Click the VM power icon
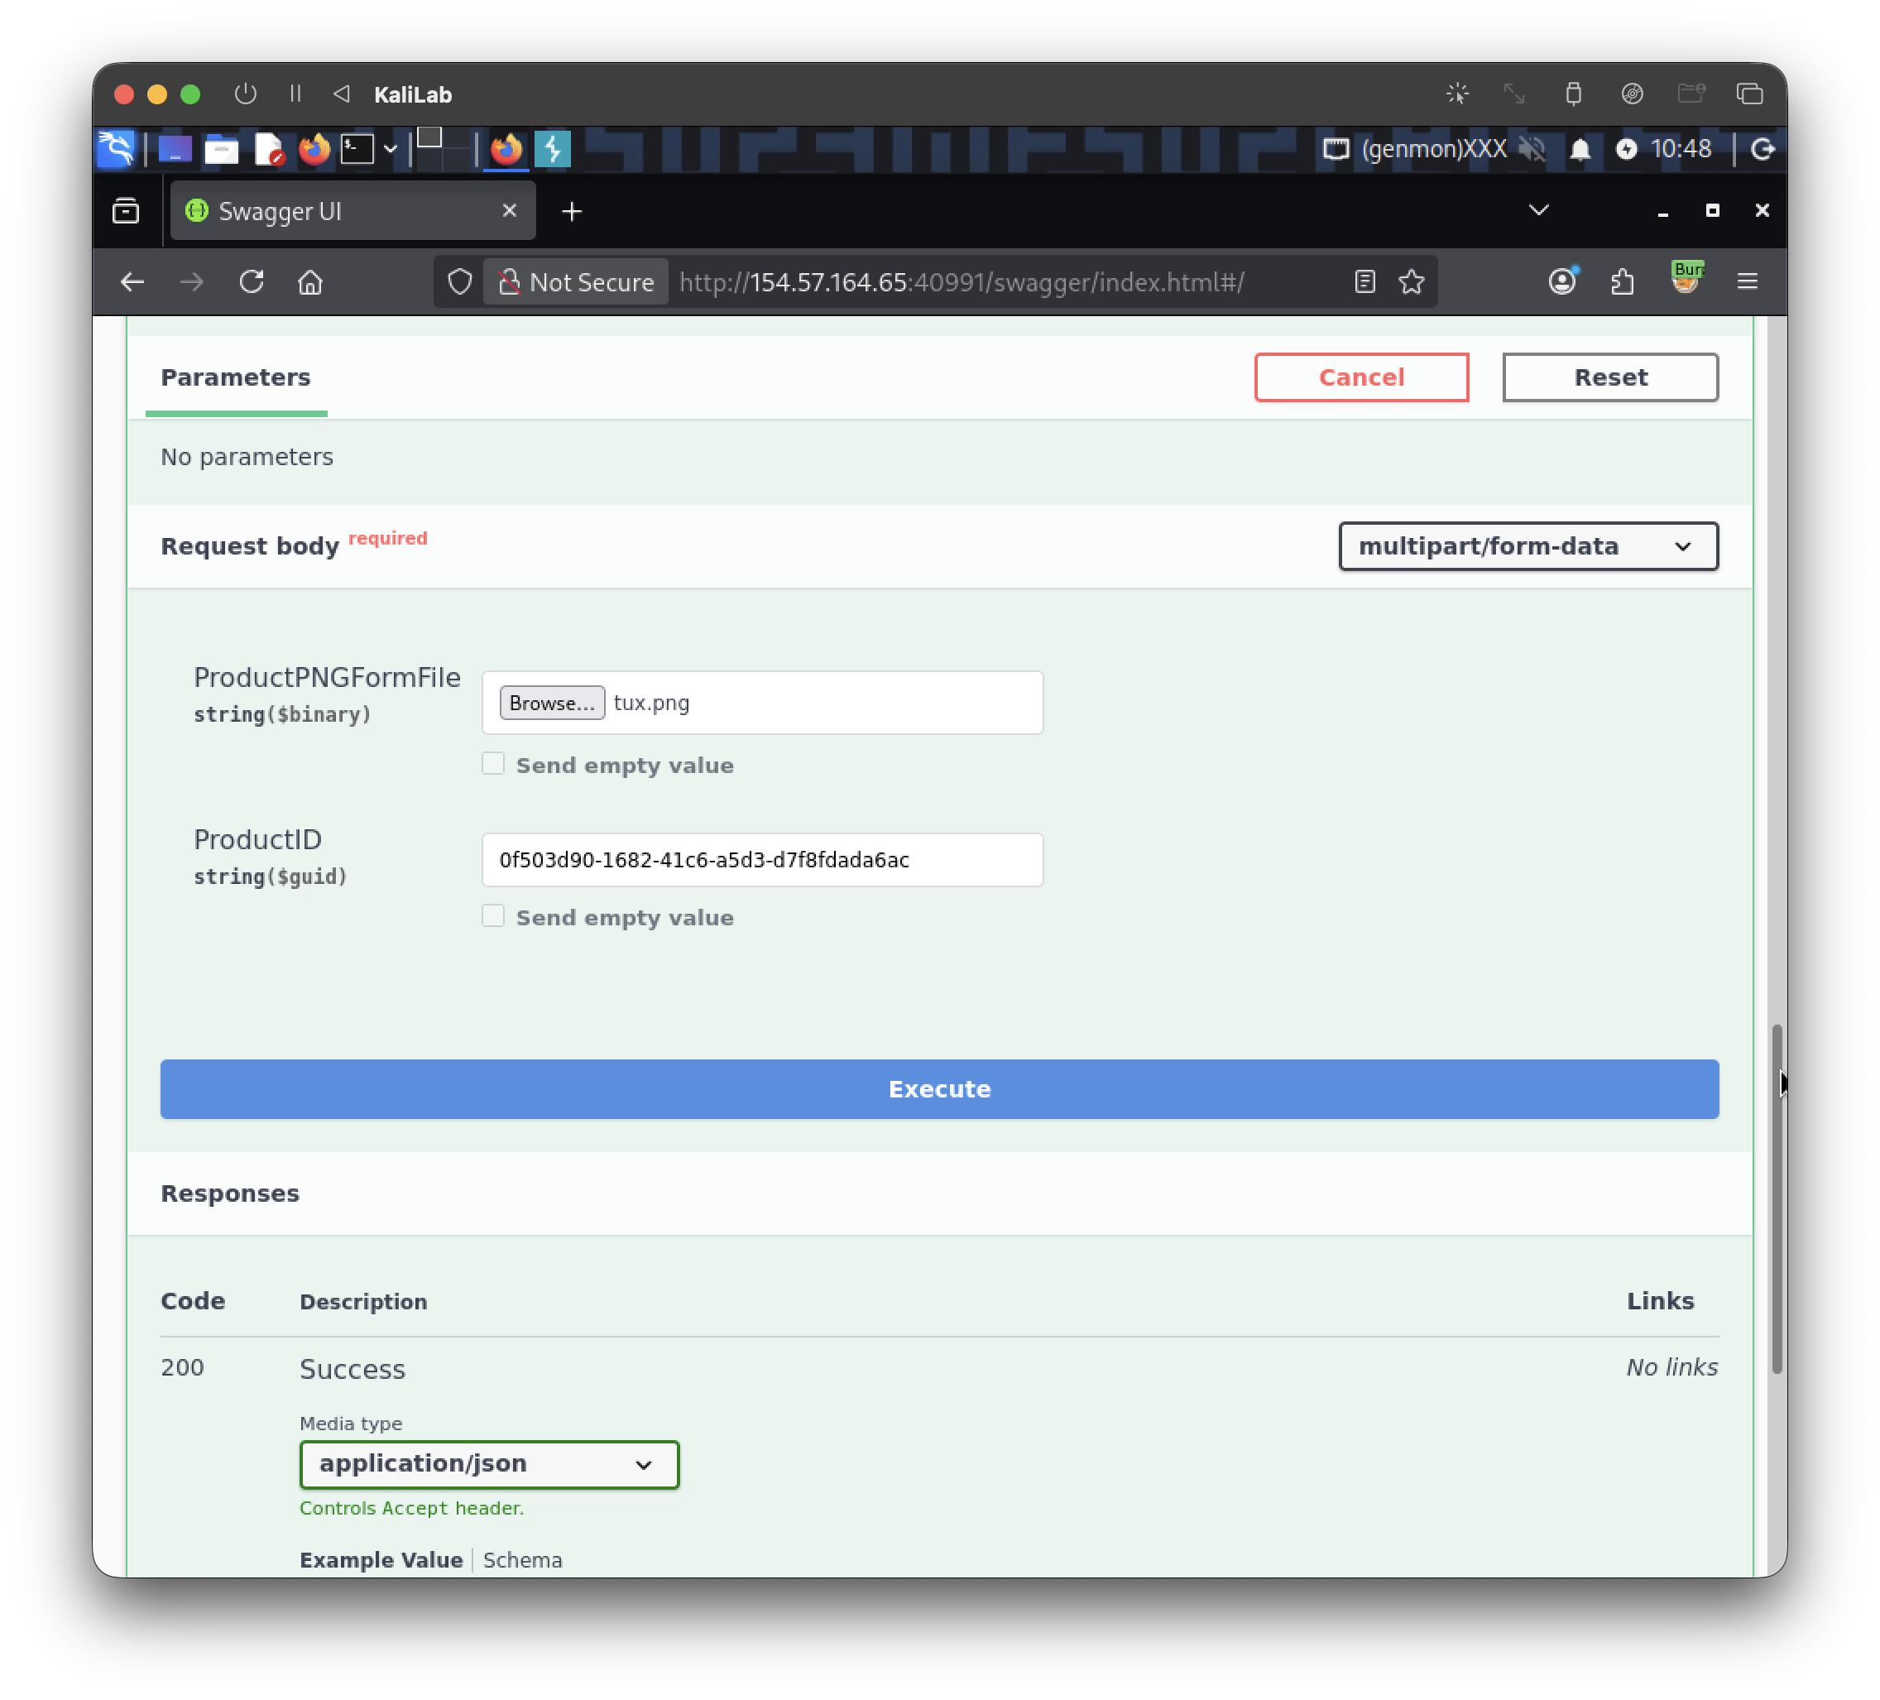Screen dimensions: 1880x1700 click(x=245, y=94)
